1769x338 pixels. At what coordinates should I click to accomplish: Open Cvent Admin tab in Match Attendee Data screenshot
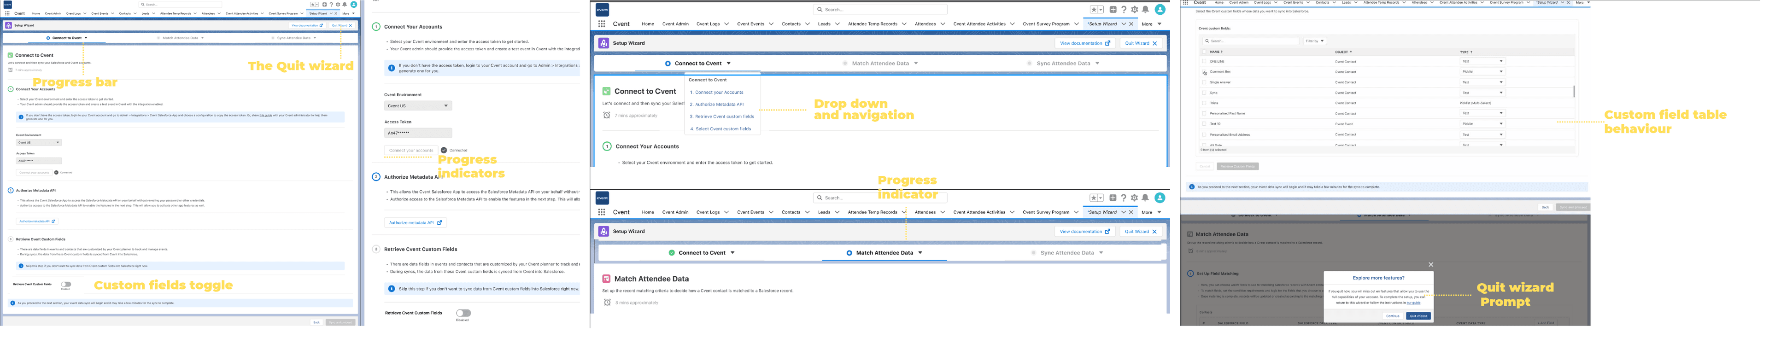[675, 212]
